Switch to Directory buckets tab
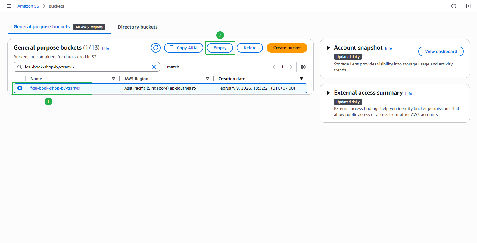 pos(138,27)
